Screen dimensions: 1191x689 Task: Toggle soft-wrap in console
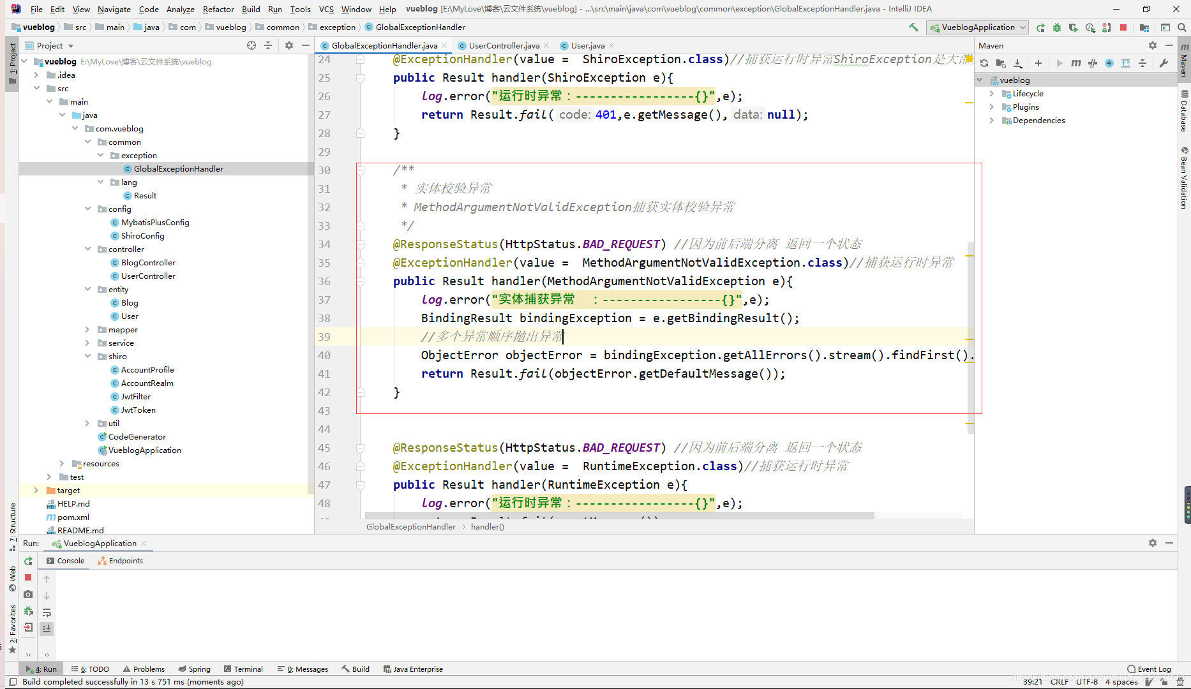click(47, 612)
